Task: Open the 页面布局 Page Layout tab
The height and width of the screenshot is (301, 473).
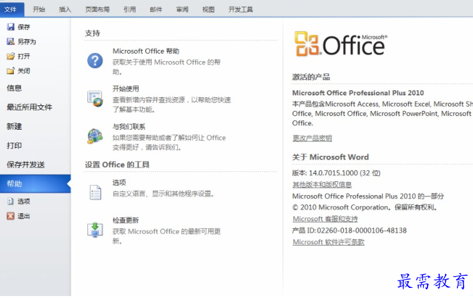Action: [x=97, y=9]
